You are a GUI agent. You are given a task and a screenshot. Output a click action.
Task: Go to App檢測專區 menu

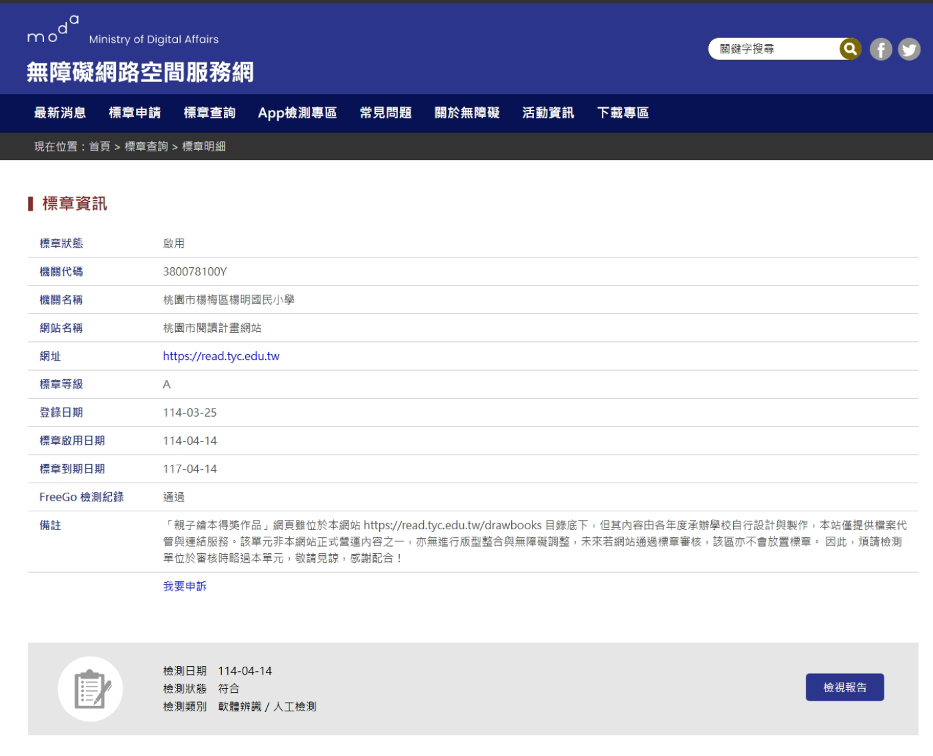tap(297, 113)
